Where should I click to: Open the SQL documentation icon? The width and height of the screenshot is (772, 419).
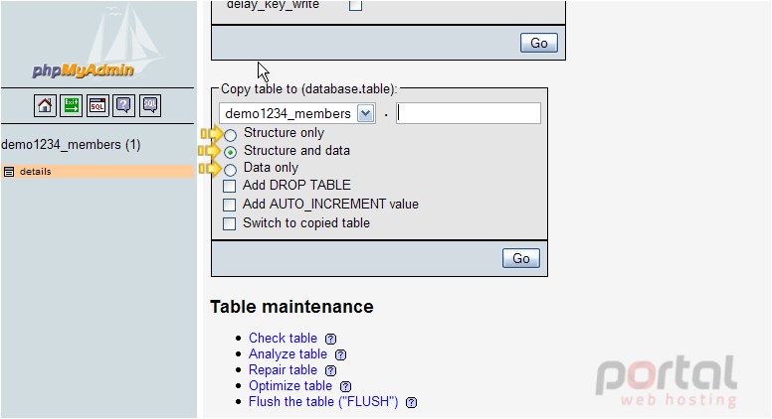click(150, 105)
